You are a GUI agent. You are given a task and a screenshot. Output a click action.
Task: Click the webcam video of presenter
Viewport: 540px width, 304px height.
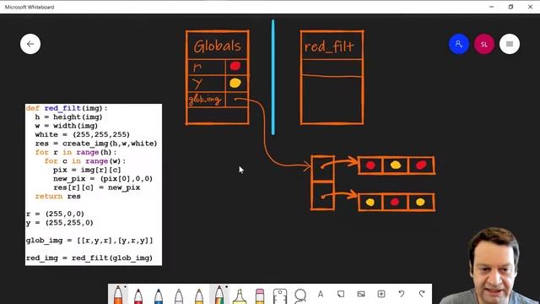coord(489,265)
